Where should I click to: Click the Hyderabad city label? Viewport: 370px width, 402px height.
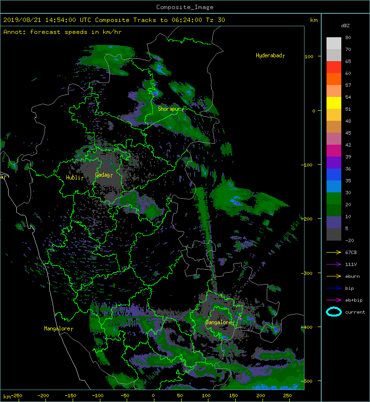270,55
